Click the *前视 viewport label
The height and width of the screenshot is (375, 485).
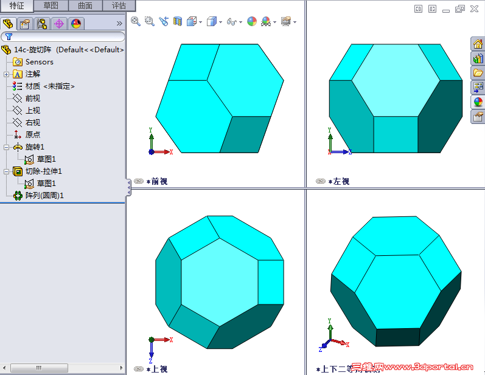(157, 181)
